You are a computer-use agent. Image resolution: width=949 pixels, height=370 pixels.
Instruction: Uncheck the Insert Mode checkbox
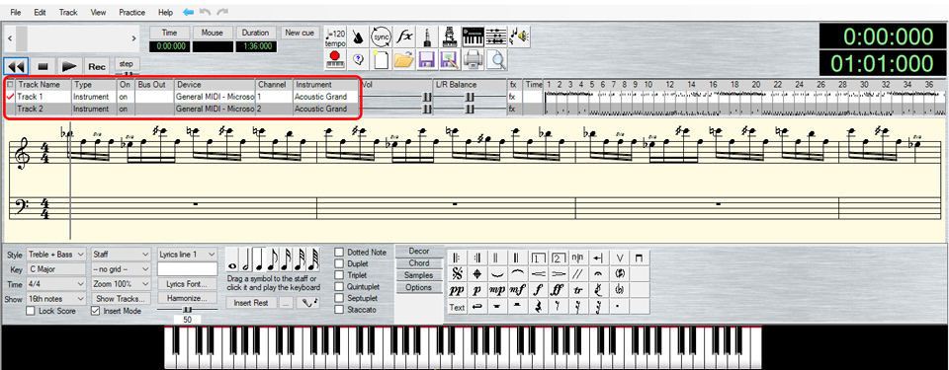[95, 311]
